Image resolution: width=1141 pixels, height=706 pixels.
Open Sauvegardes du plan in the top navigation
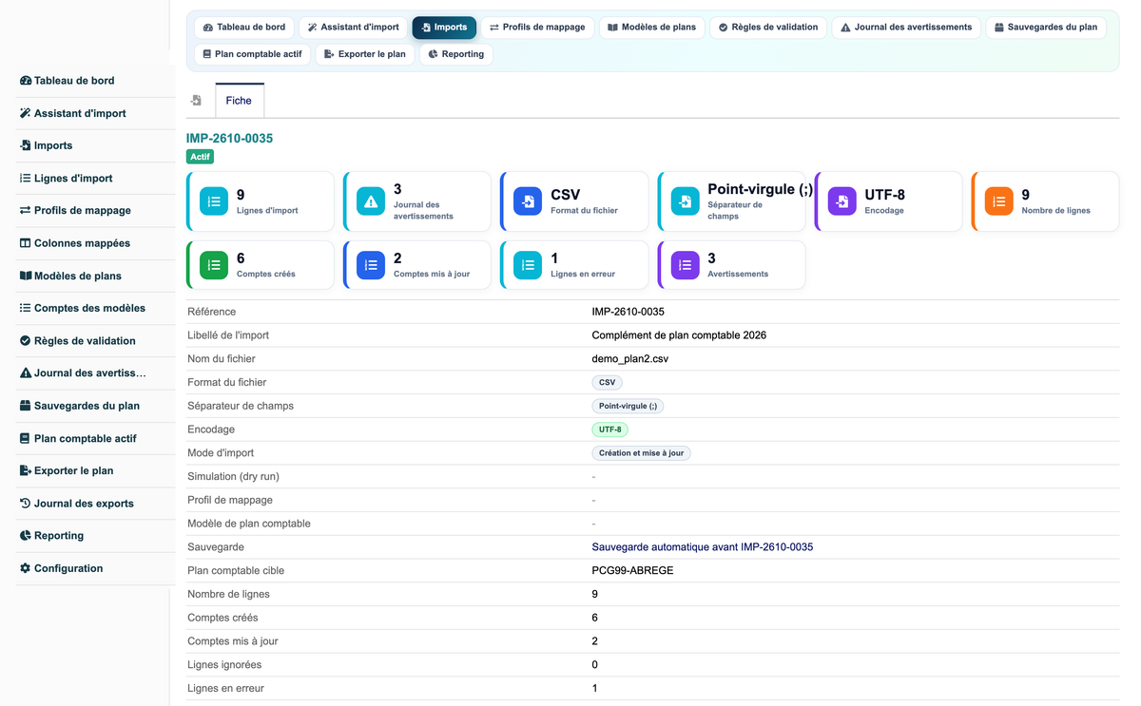[1046, 28]
